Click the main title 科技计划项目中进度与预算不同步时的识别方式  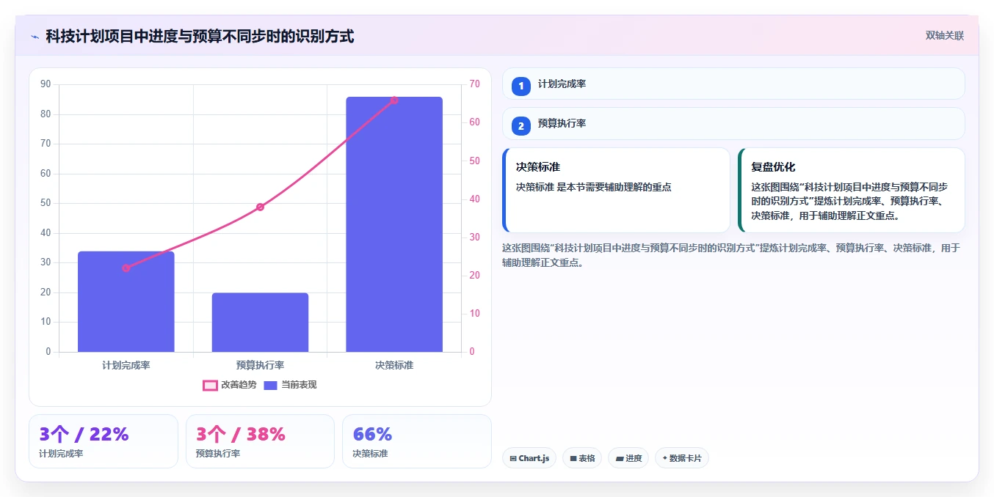[200, 36]
